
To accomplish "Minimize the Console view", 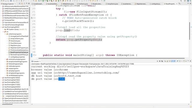I will (x=188, y=61).
